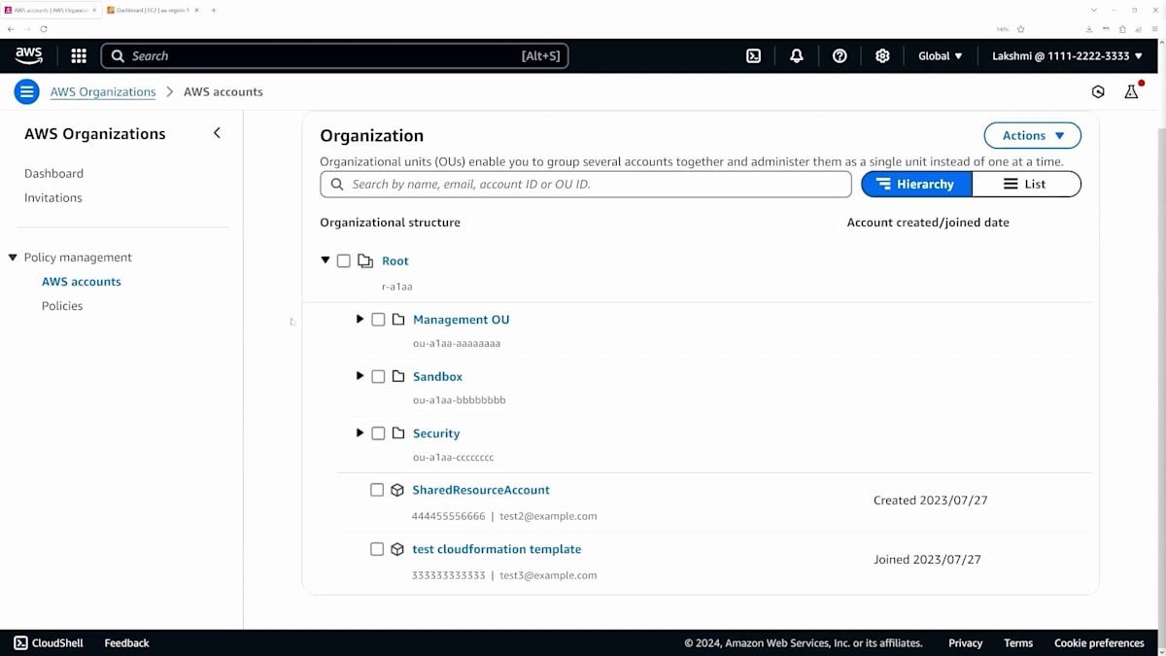The width and height of the screenshot is (1166, 656).
Task: Open the SharedResourceAccount link
Action: pos(481,490)
